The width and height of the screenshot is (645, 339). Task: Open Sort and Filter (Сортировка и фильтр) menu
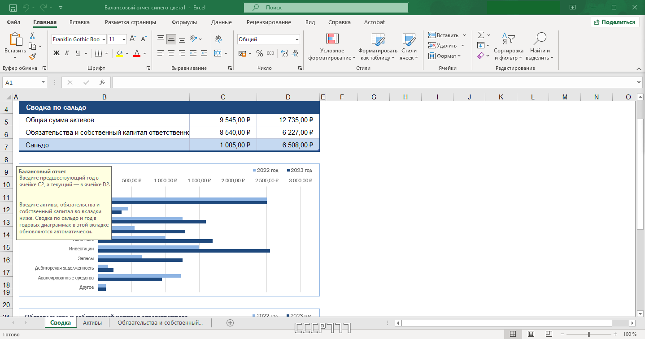click(x=509, y=47)
